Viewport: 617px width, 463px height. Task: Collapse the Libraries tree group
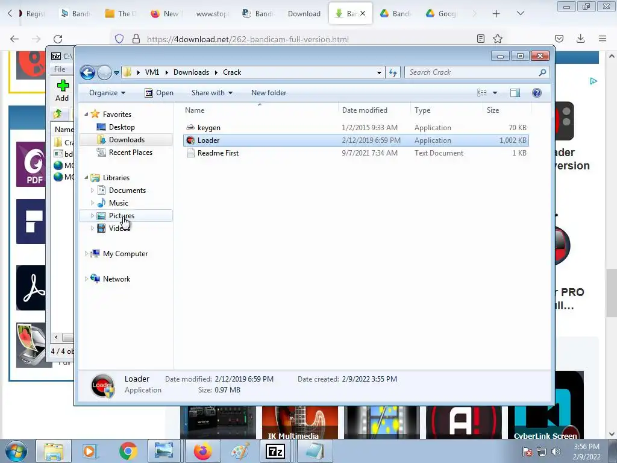click(x=86, y=178)
